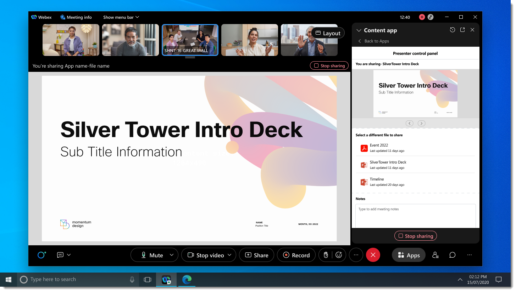Open the Layout button
The height and width of the screenshot is (292, 516).
[328, 33]
